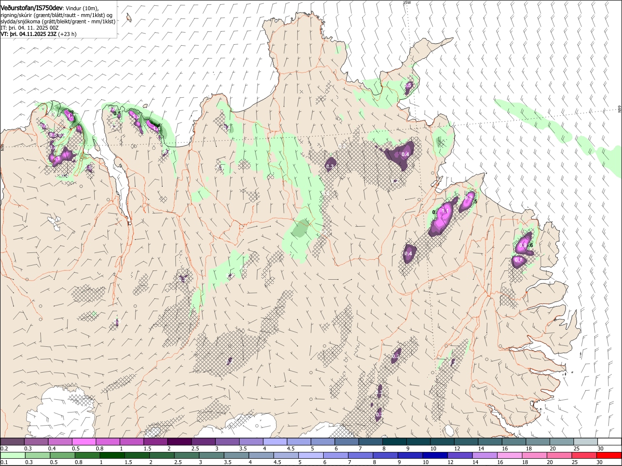The height and width of the screenshot is (466, 622).
Task: Pick the bright red lower swatch at 30
Action: tap(609, 455)
